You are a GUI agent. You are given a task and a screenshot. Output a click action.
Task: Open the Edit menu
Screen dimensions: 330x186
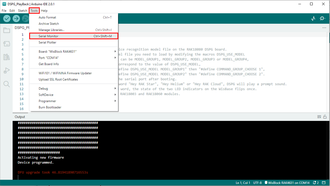[12, 11]
